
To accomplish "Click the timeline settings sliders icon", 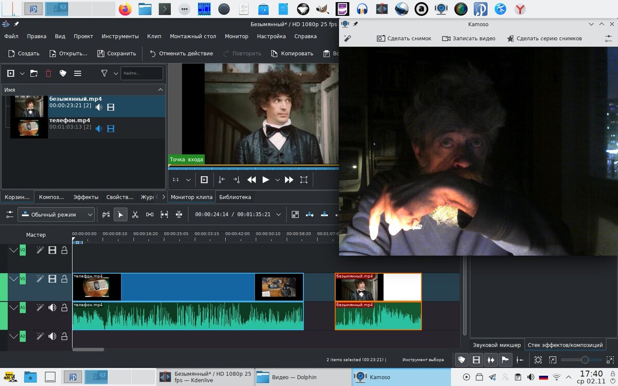I will 10,215.
